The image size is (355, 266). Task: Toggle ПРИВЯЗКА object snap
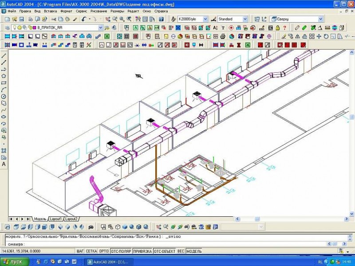click(x=142, y=251)
